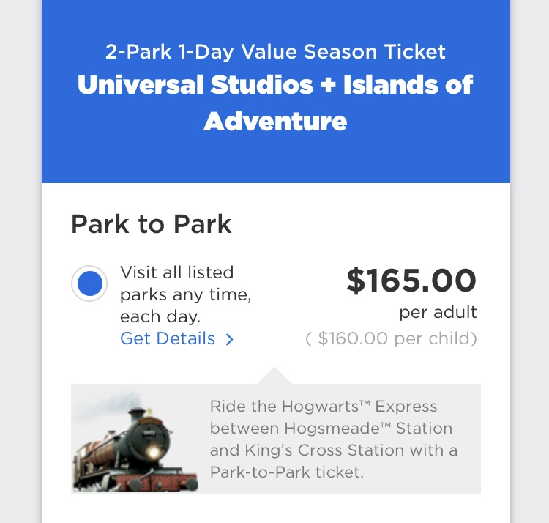Click the "each day." text under the option
This screenshot has height=523, width=549.
pyautogui.click(x=160, y=317)
